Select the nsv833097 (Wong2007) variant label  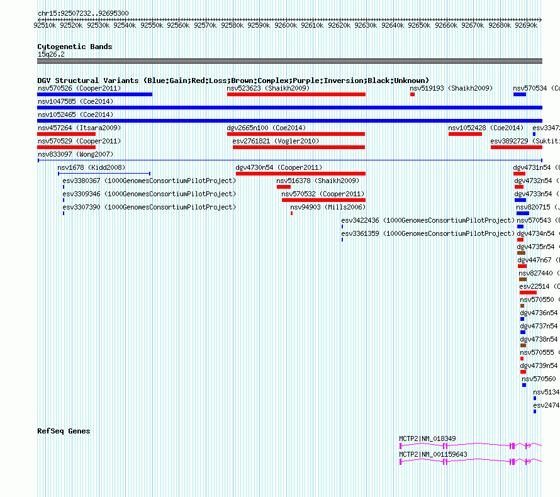[76, 154]
